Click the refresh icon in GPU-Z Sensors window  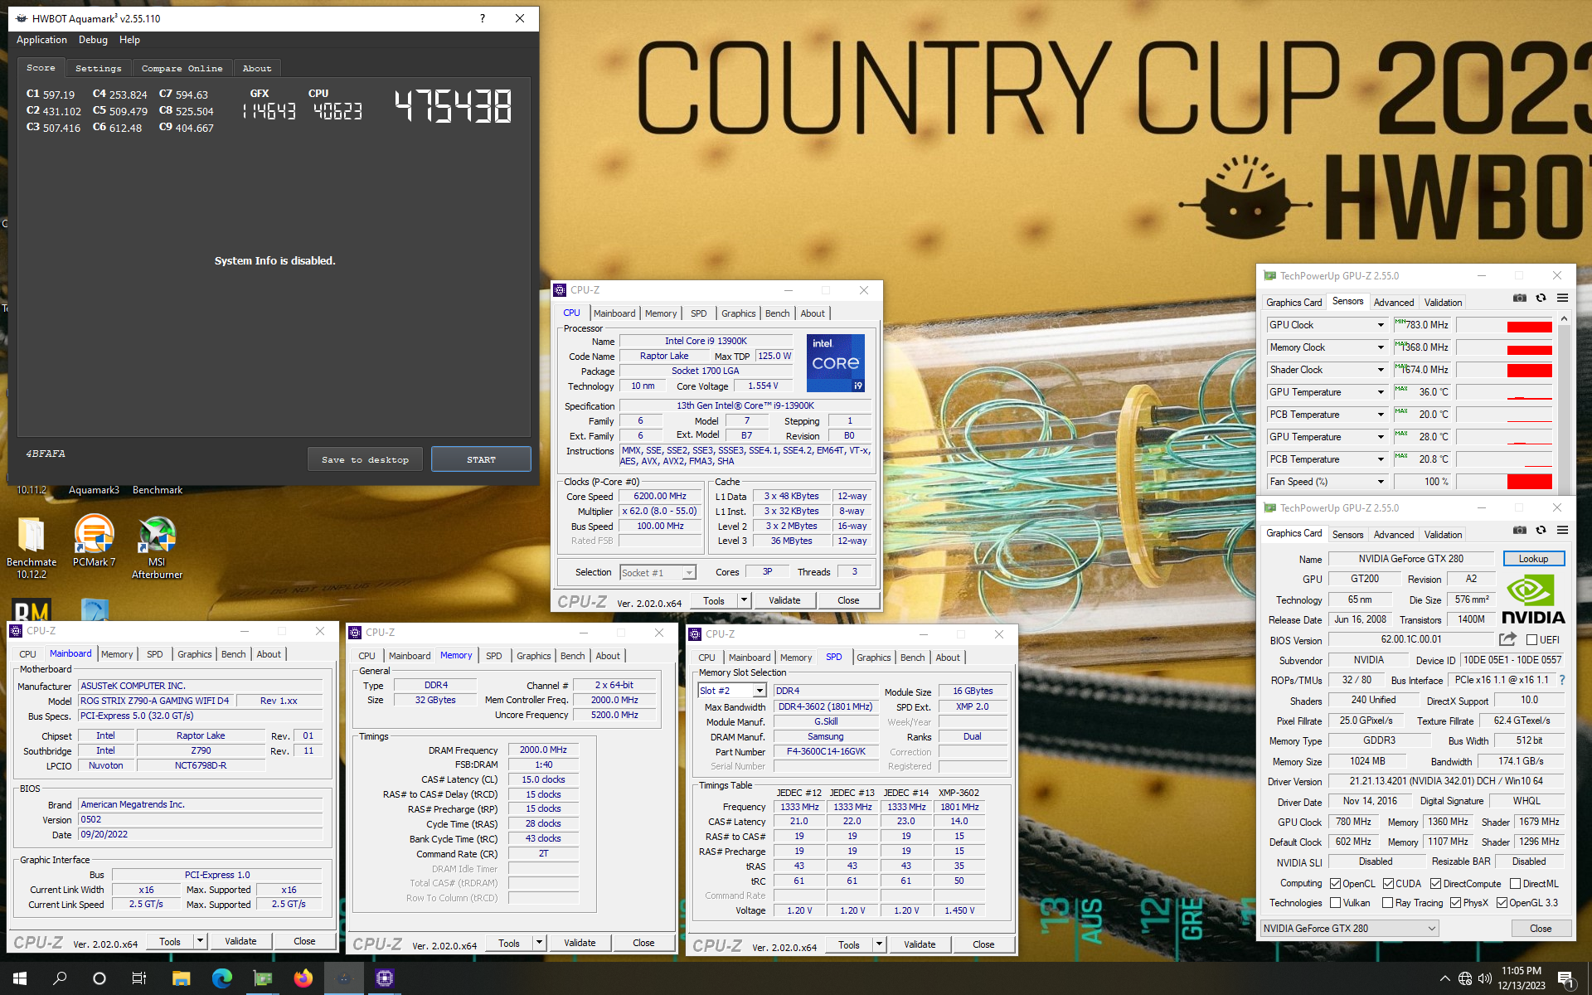(1541, 298)
